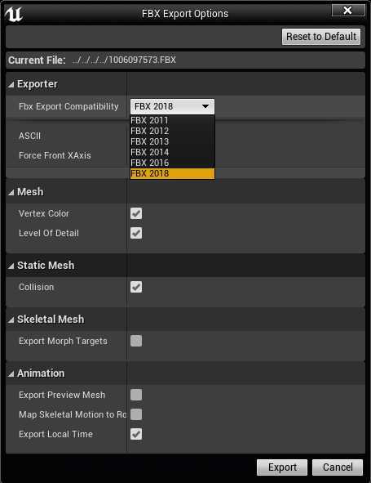The image size is (371, 483).
Task: Toggle the Collision checkbox
Action: (136, 287)
